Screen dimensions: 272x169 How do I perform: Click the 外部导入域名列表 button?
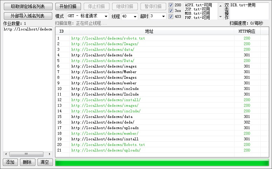click(28, 16)
